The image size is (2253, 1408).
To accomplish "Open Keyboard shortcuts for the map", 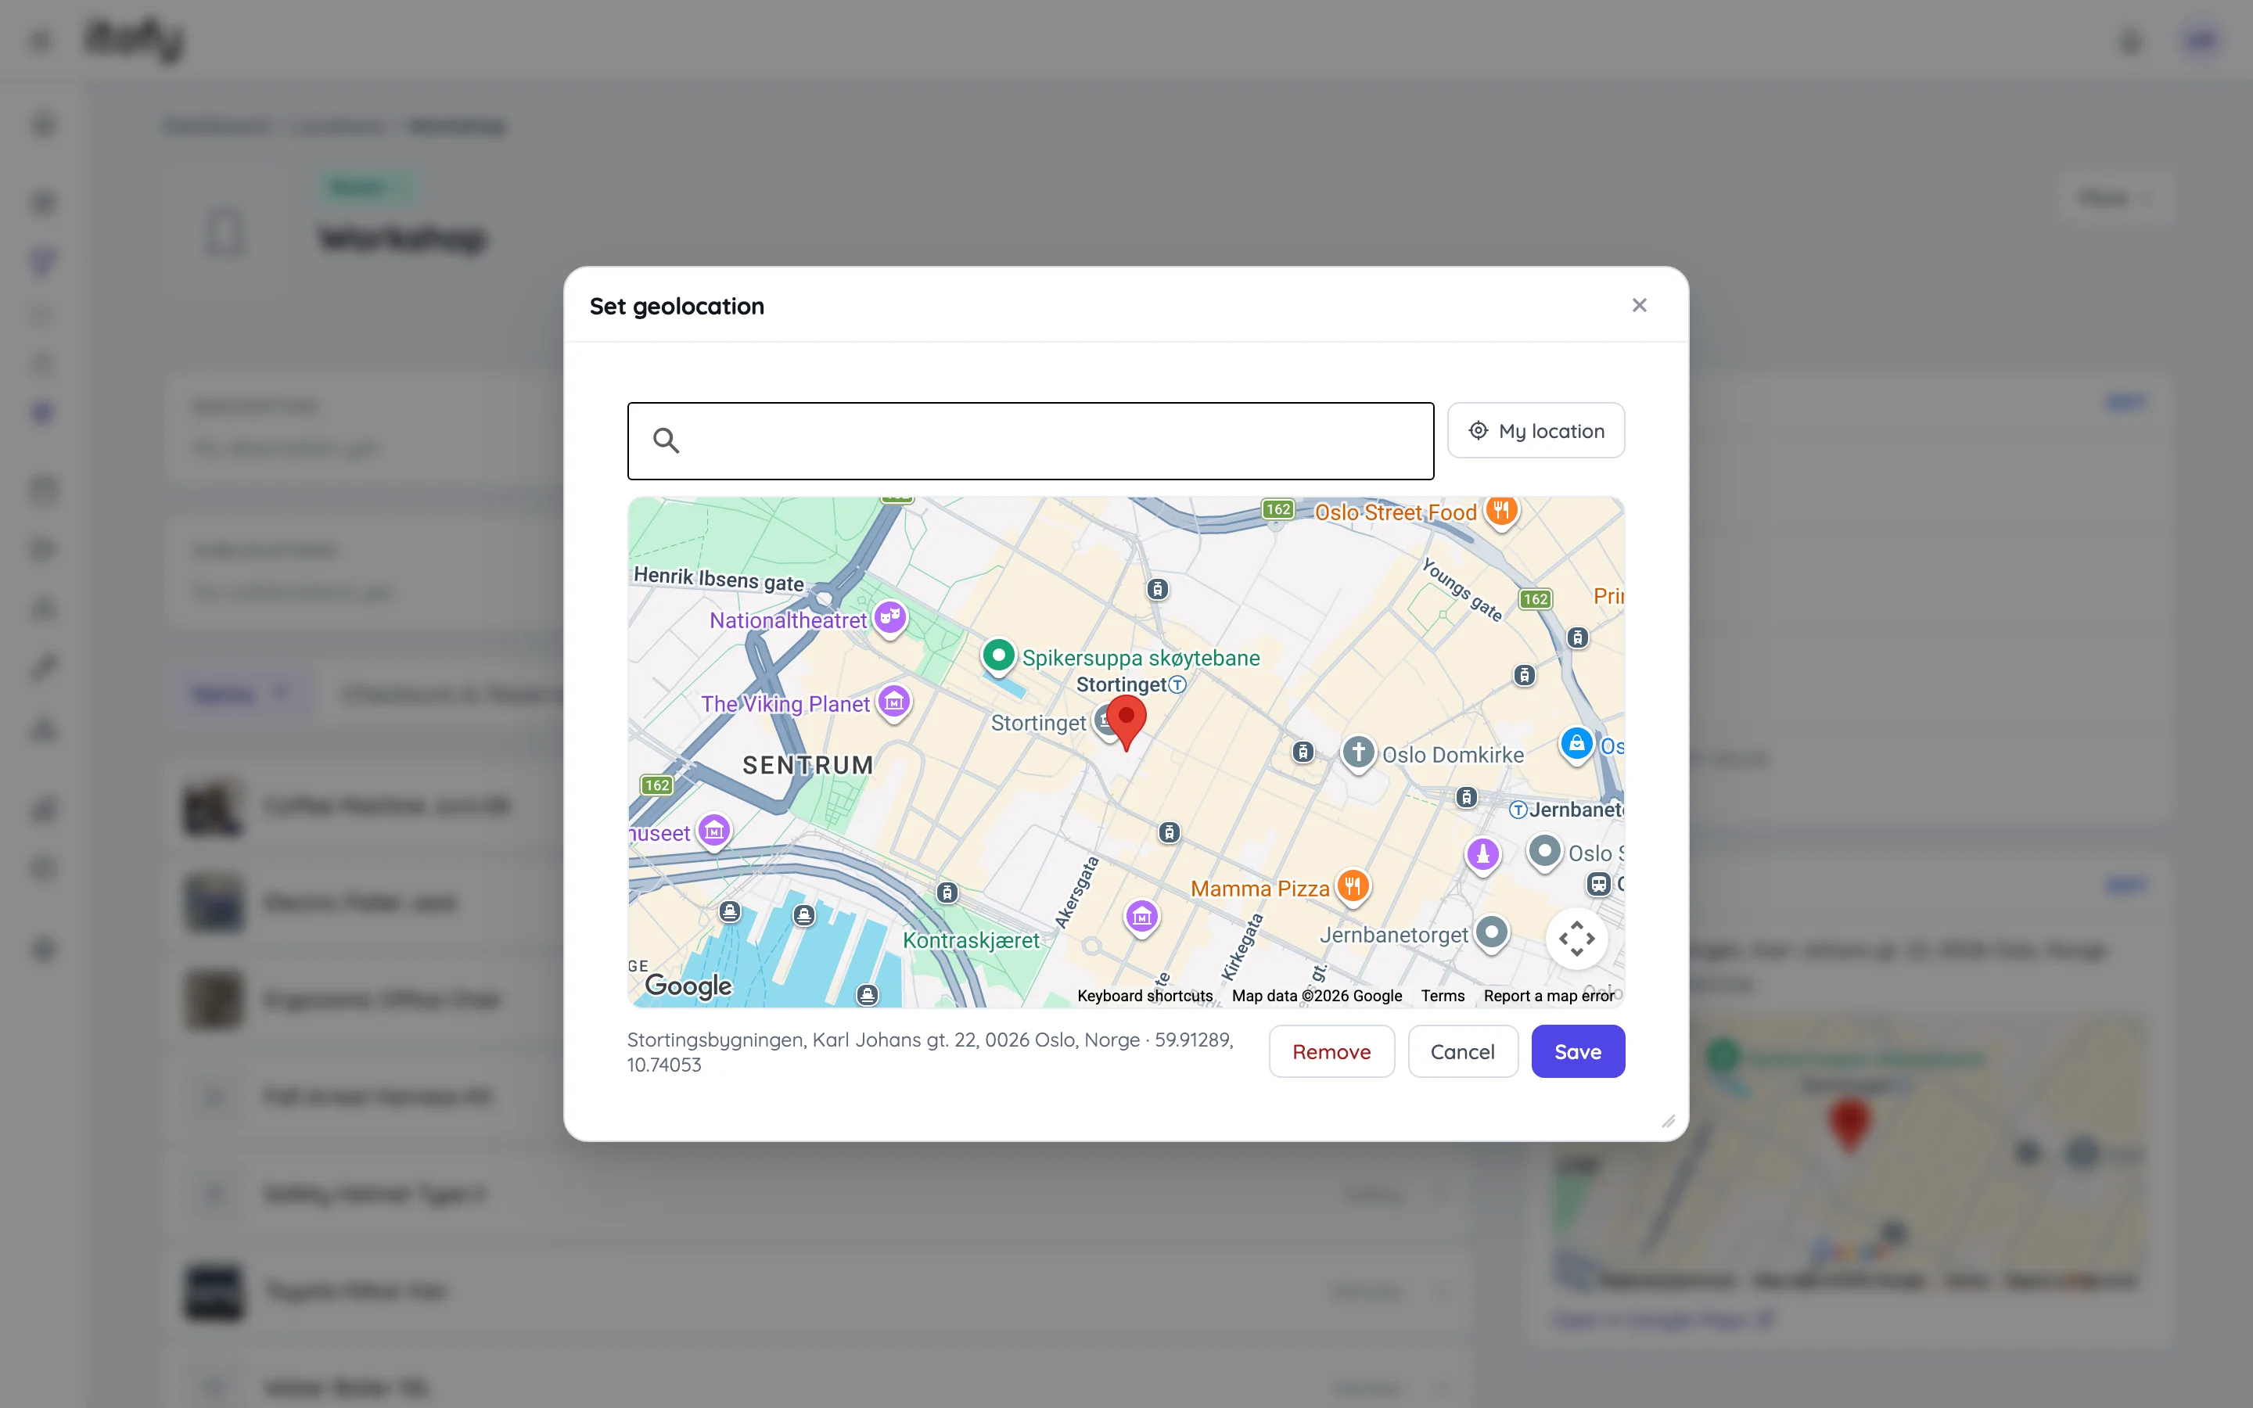I will point(1144,996).
